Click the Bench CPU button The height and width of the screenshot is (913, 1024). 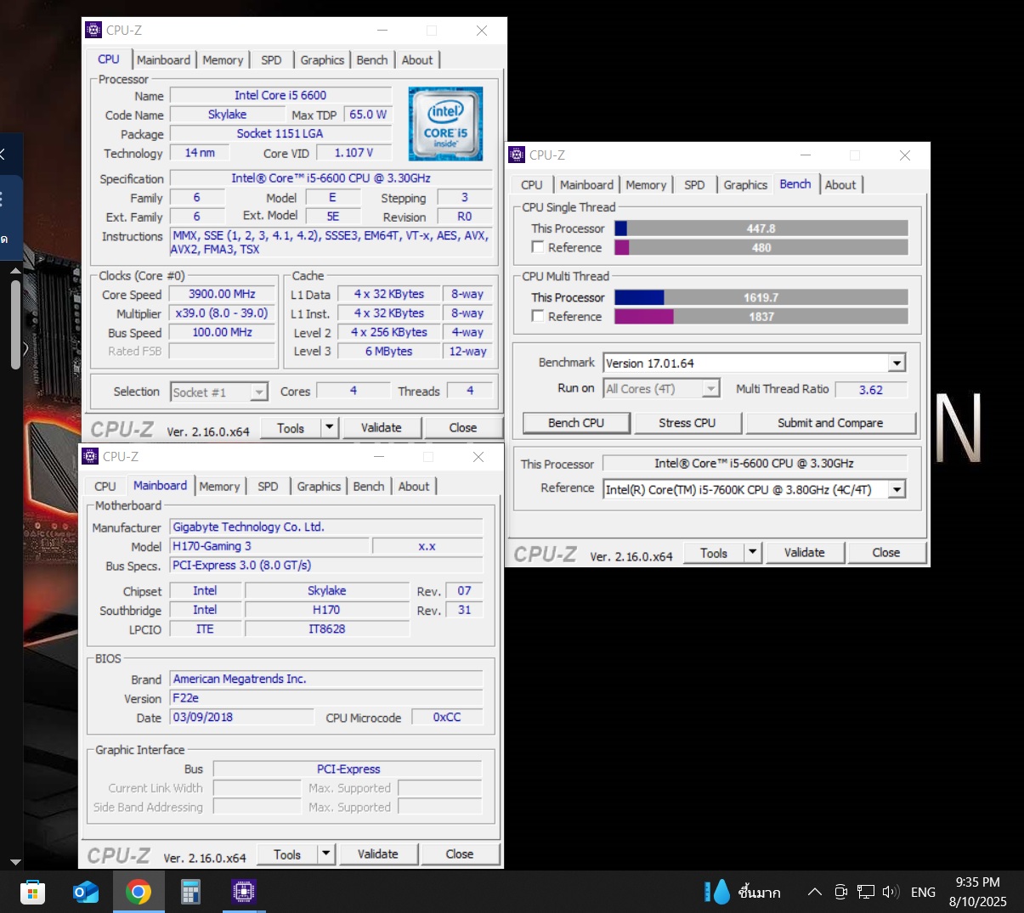pyautogui.click(x=576, y=423)
